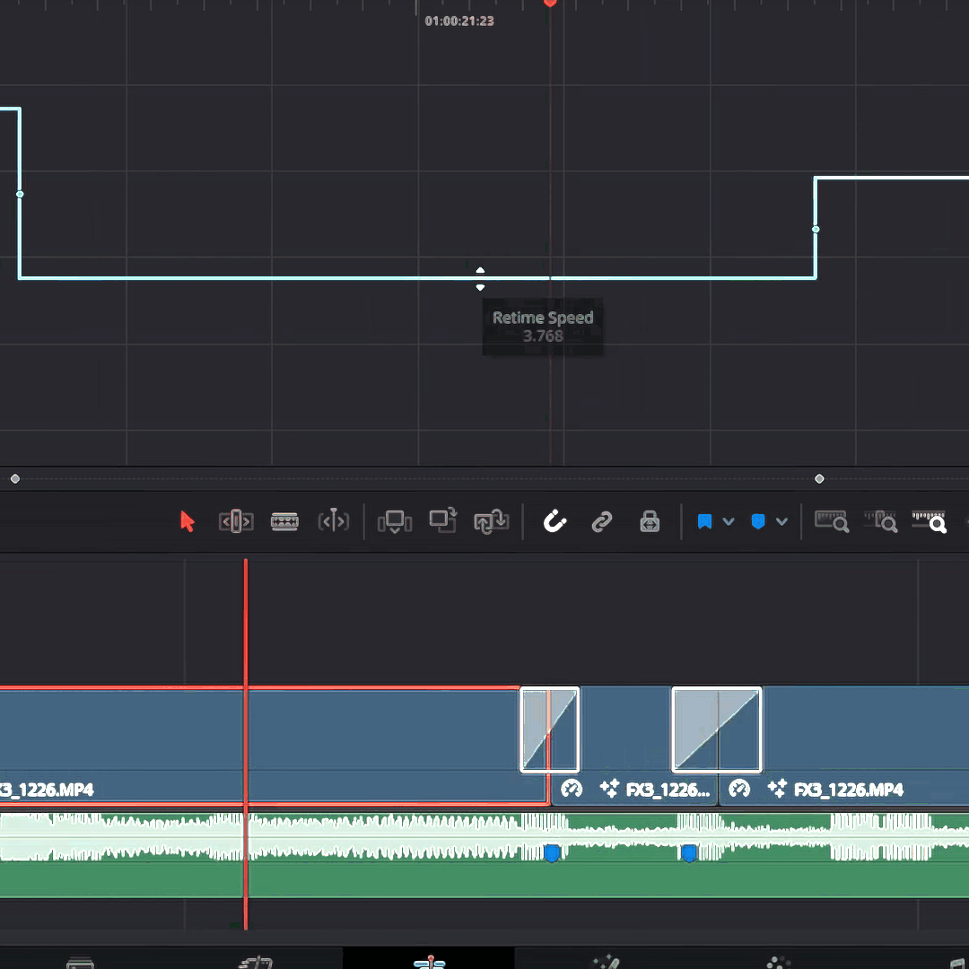Activate the Trim Edit Mode tool
The width and height of the screenshot is (969, 969).
(236, 521)
